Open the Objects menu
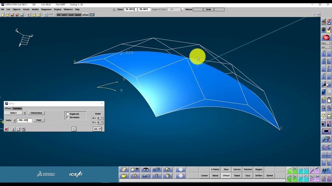The width and height of the screenshot is (332, 186). click(16, 9)
